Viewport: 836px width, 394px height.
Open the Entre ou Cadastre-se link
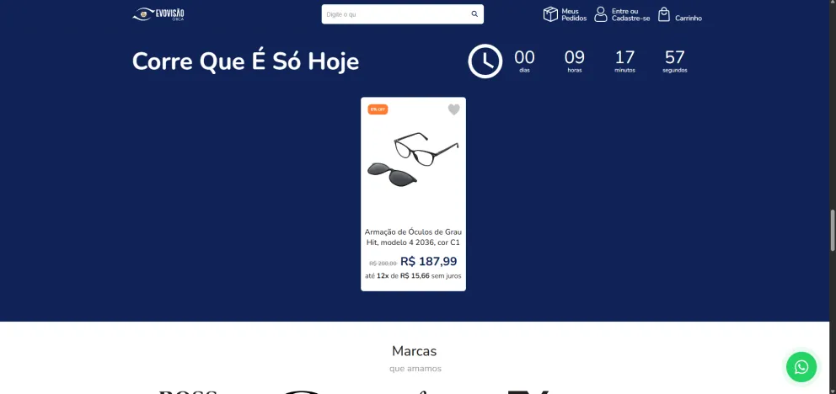(x=630, y=14)
